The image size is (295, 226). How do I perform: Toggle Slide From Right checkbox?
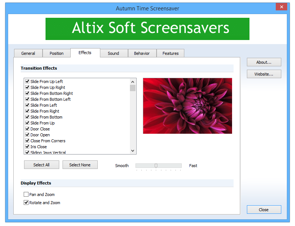[x=27, y=111]
